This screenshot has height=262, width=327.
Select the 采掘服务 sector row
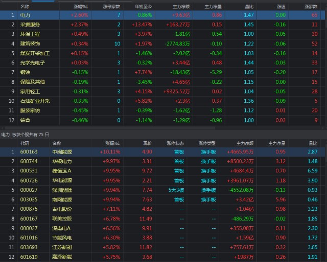(30, 25)
